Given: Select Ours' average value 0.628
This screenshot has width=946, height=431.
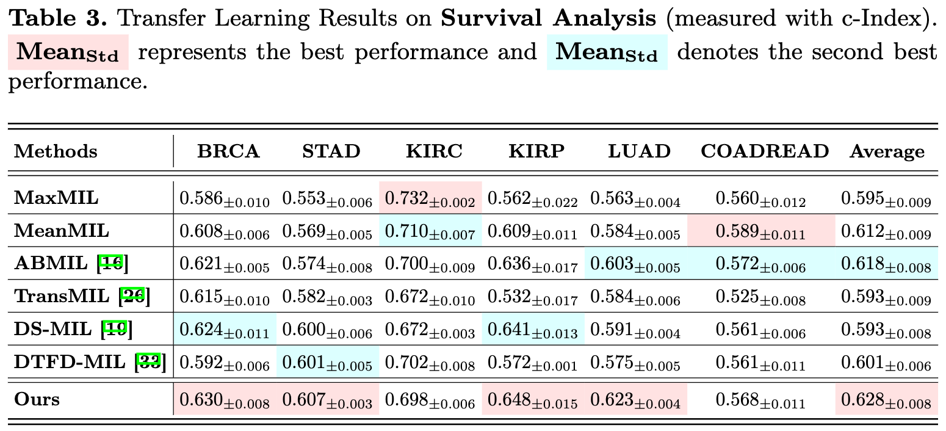Looking at the screenshot, I should point(886,400).
